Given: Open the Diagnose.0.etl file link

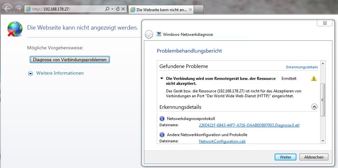Looking at the screenshot, I should 249,125.
